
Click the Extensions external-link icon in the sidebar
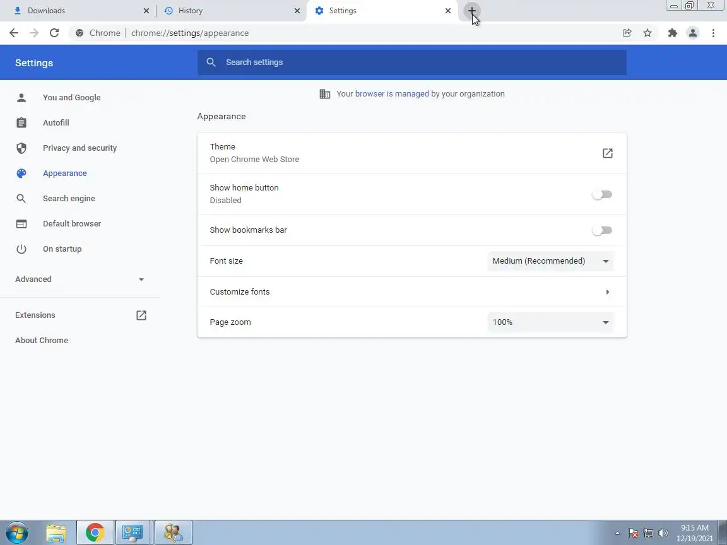click(141, 315)
